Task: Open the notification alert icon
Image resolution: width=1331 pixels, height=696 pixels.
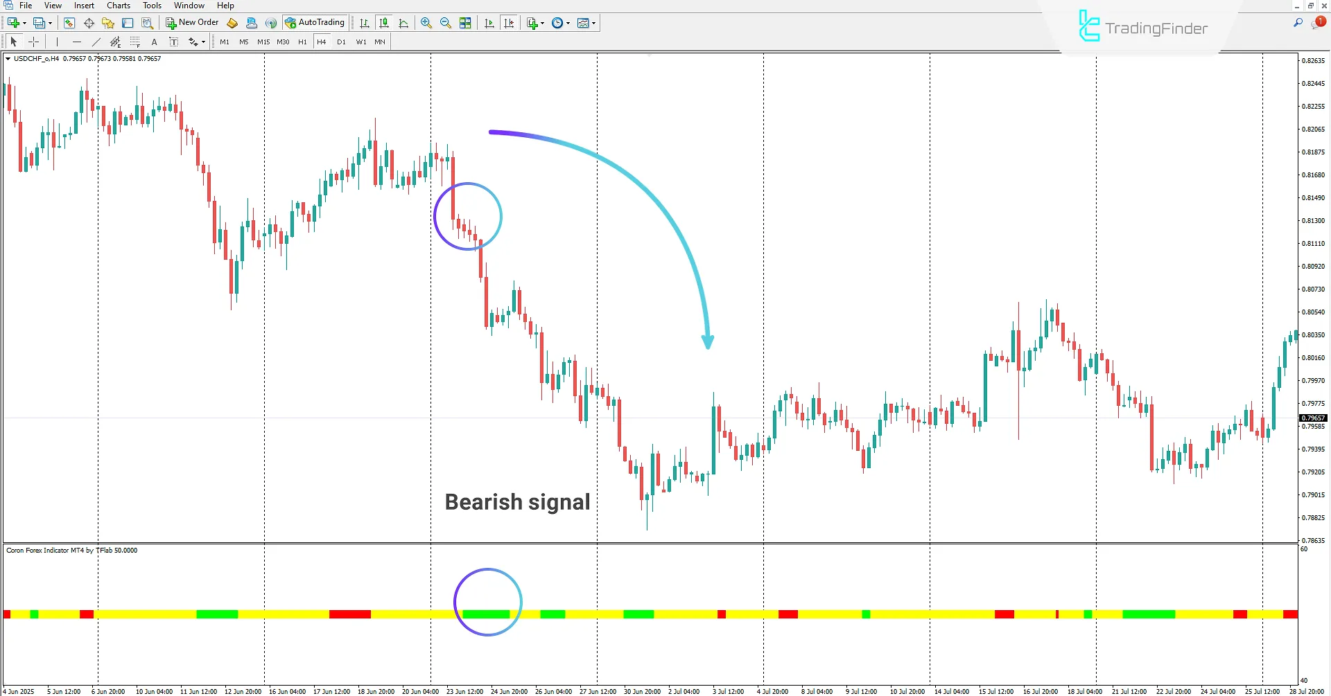Action: [1318, 23]
